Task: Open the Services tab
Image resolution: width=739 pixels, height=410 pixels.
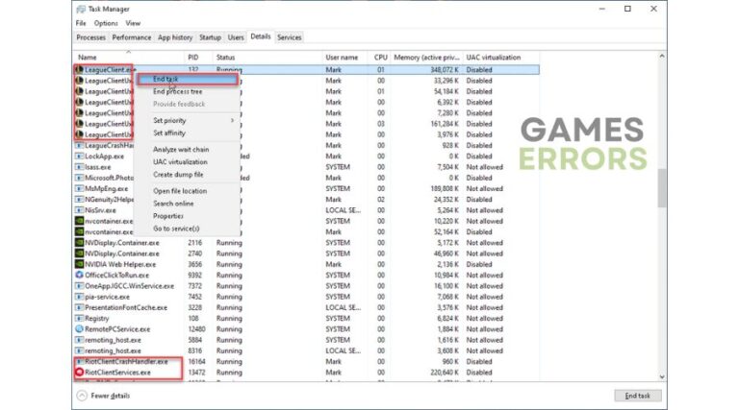Action: pos(289,37)
